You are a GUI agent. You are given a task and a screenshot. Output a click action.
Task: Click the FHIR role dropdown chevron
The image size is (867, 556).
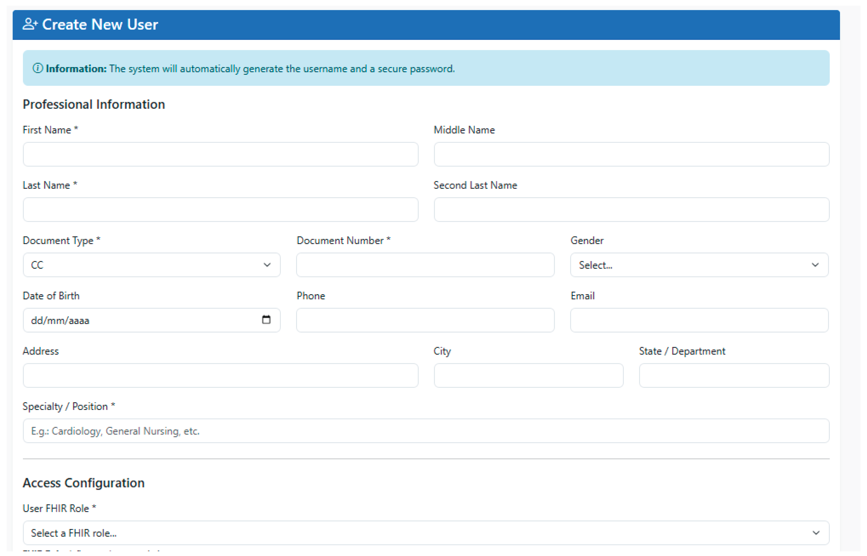[816, 533]
